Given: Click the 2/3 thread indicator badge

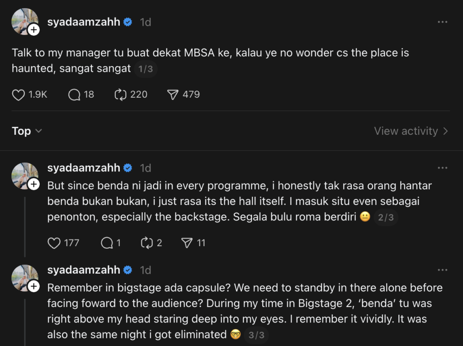Looking at the screenshot, I should [386, 218].
